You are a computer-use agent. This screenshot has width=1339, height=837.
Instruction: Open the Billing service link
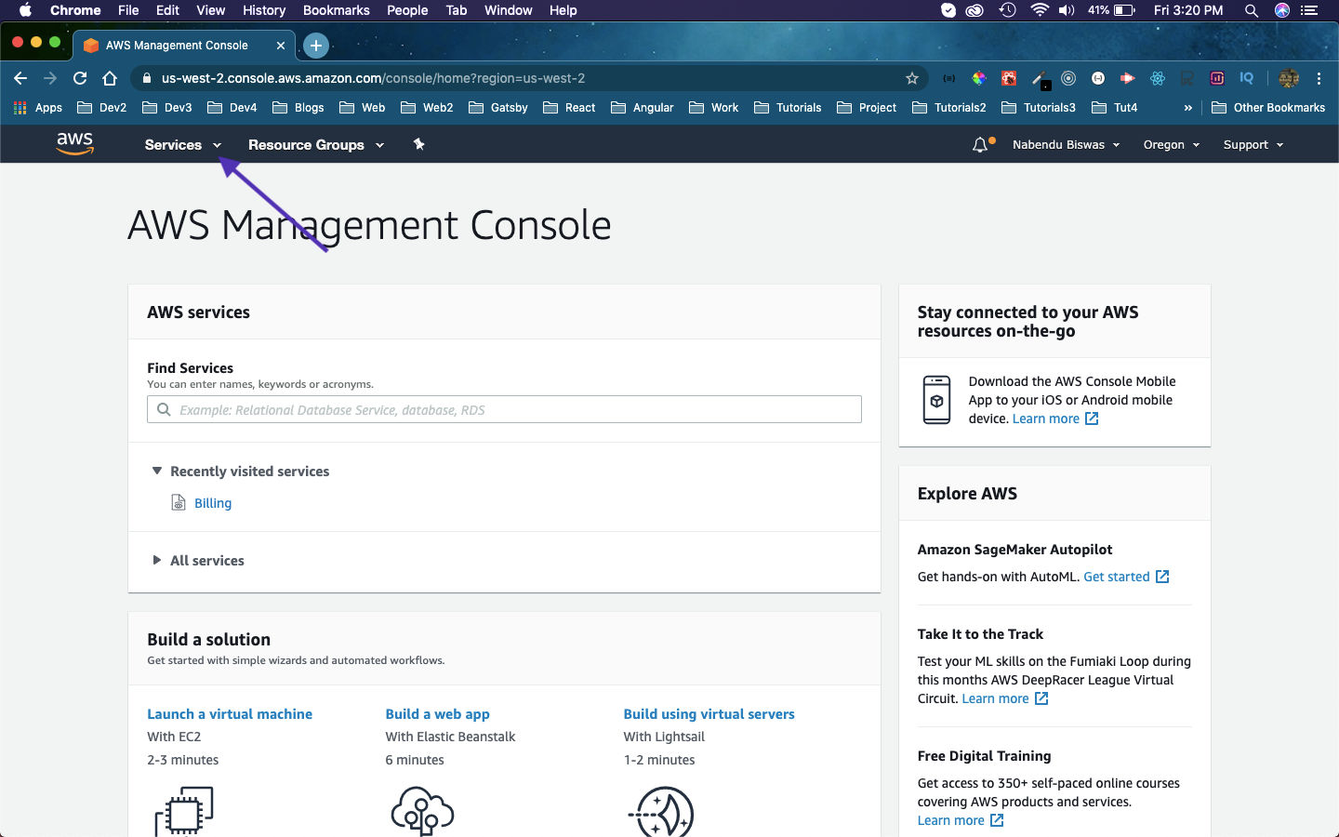tap(213, 503)
